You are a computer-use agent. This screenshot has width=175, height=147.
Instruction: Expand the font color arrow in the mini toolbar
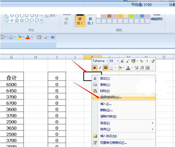[132, 68]
